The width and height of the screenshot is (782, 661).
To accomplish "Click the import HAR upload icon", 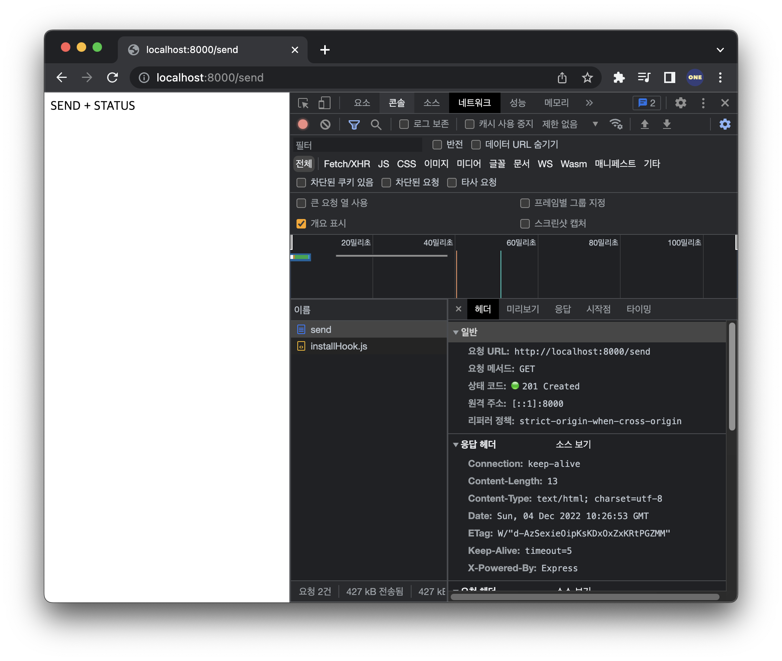I will pos(644,125).
